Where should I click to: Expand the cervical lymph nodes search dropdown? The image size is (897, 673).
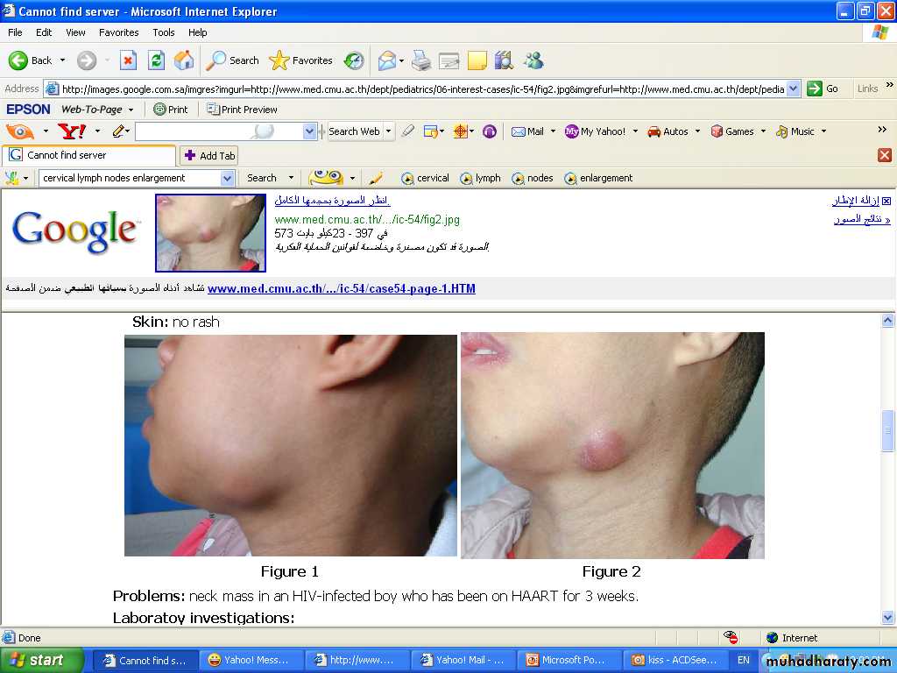click(227, 178)
